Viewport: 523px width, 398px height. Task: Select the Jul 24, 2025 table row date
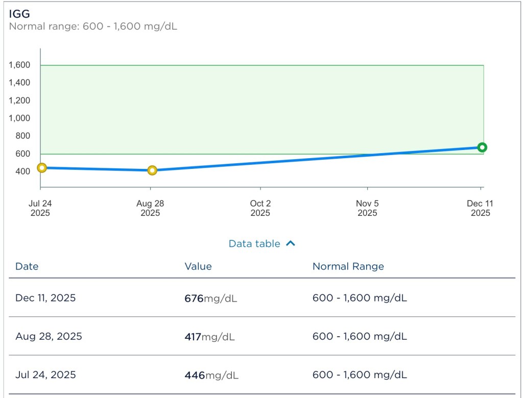tap(45, 375)
